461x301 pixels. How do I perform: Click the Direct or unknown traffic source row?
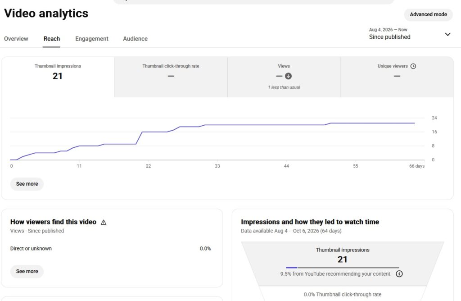click(x=111, y=249)
